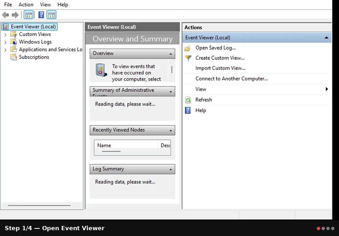The image size is (339, 236).
Task: Click Import Custom View action
Action: pyautogui.click(x=220, y=68)
